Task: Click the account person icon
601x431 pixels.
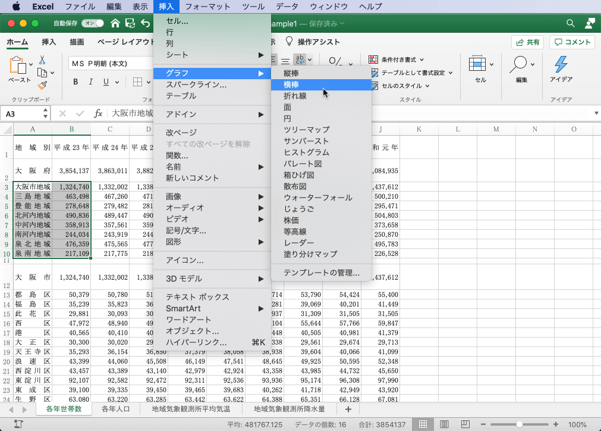Action: 590,23
